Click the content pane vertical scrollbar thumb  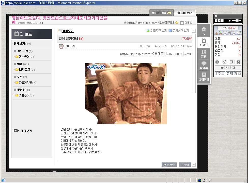coord(194,63)
